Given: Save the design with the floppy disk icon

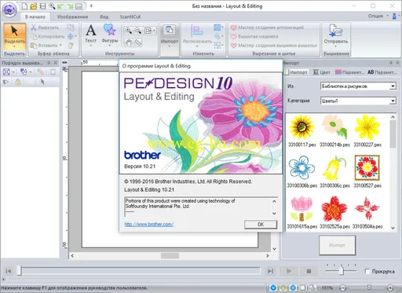Looking at the screenshot, I should coord(42,5).
